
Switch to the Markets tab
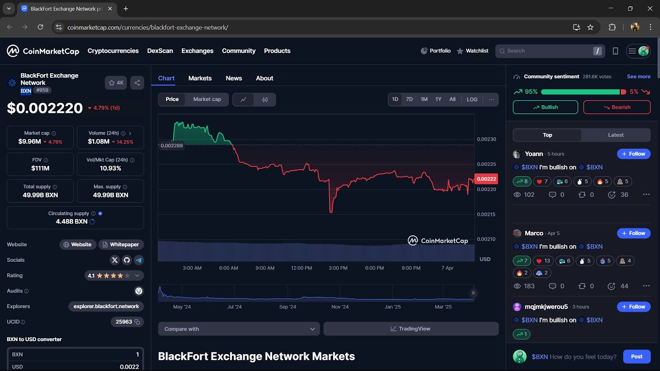click(x=200, y=78)
